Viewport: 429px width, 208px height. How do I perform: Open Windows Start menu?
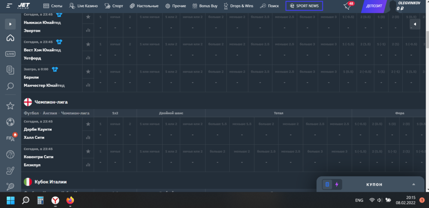tap(11, 201)
